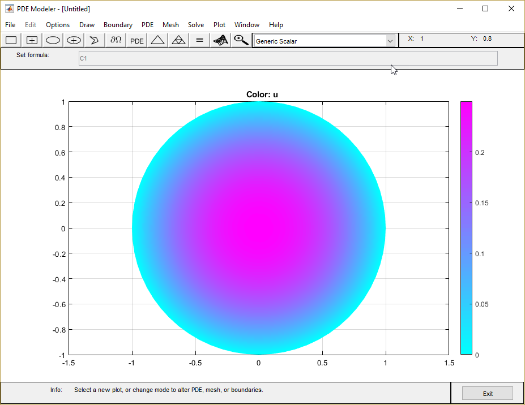525x405 pixels.
Task: Expand the Generic Scalar application dropdown
Action: pos(390,41)
